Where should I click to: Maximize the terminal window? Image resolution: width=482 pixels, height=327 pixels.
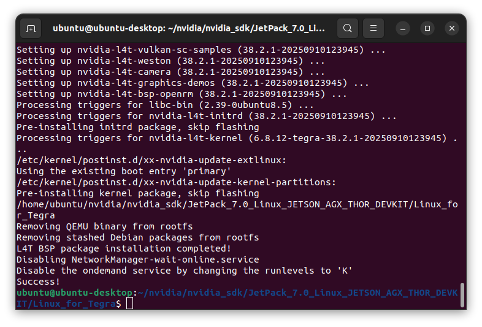tap(427, 28)
